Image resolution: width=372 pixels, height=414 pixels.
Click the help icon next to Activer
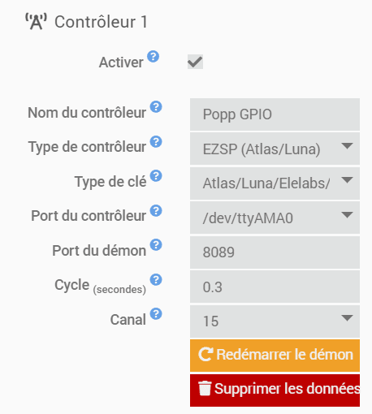(153, 56)
